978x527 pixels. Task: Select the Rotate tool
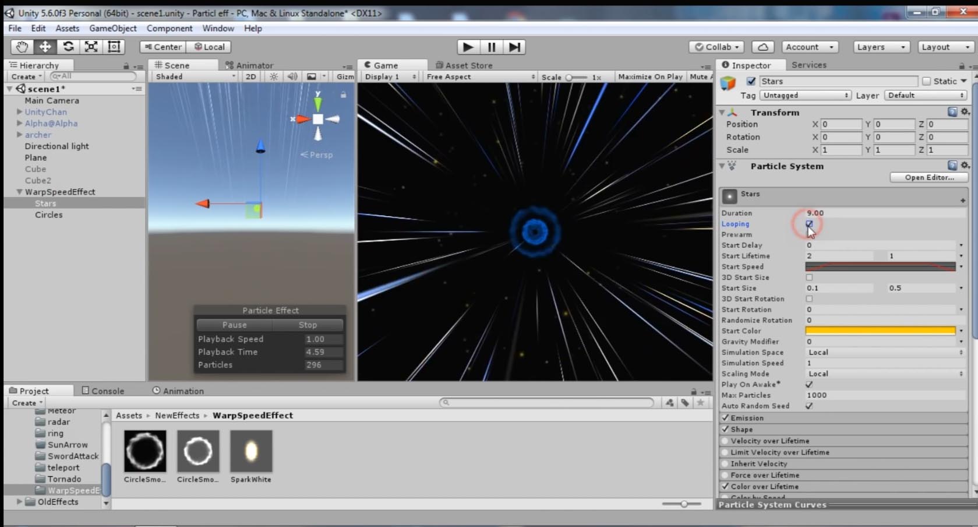tap(68, 47)
